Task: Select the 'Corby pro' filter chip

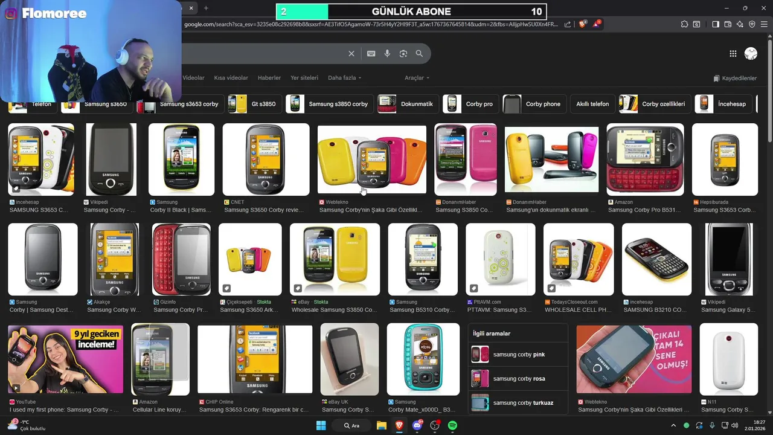Action: click(x=470, y=104)
